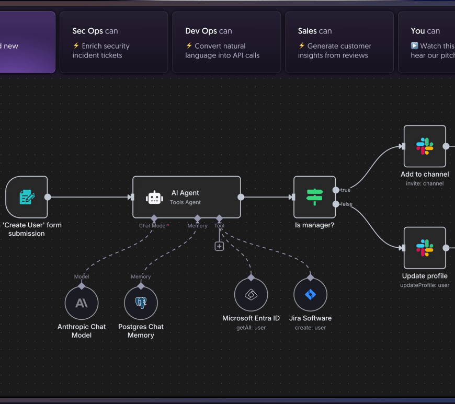Click the output dot of the form submission node
The image size is (455, 404).
48,197
